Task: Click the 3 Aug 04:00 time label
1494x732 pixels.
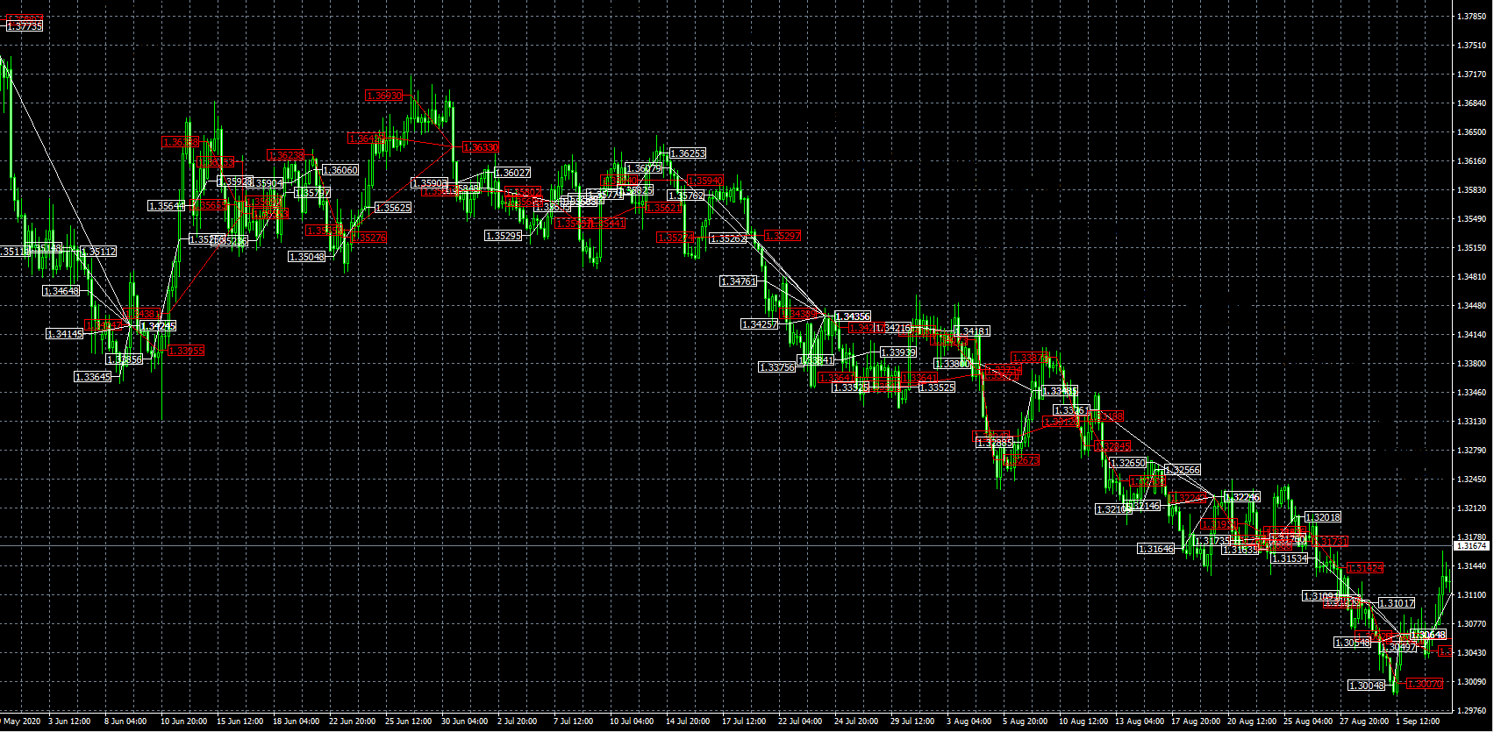Action: tap(969, 721)
